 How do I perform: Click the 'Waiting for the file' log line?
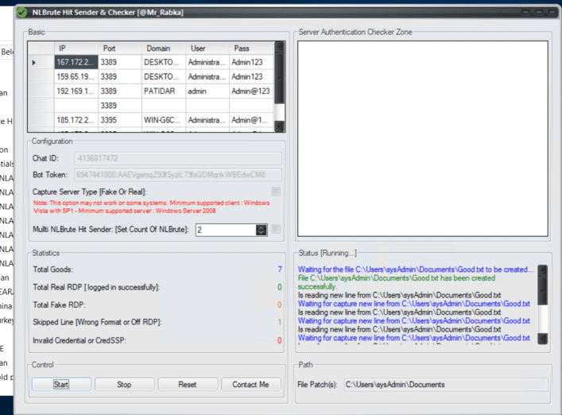(416, 270)
